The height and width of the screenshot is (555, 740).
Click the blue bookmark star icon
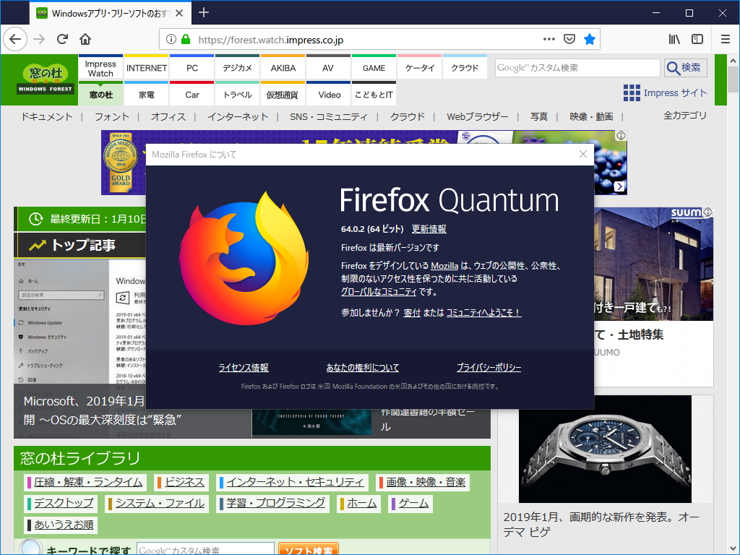point(590,40)
